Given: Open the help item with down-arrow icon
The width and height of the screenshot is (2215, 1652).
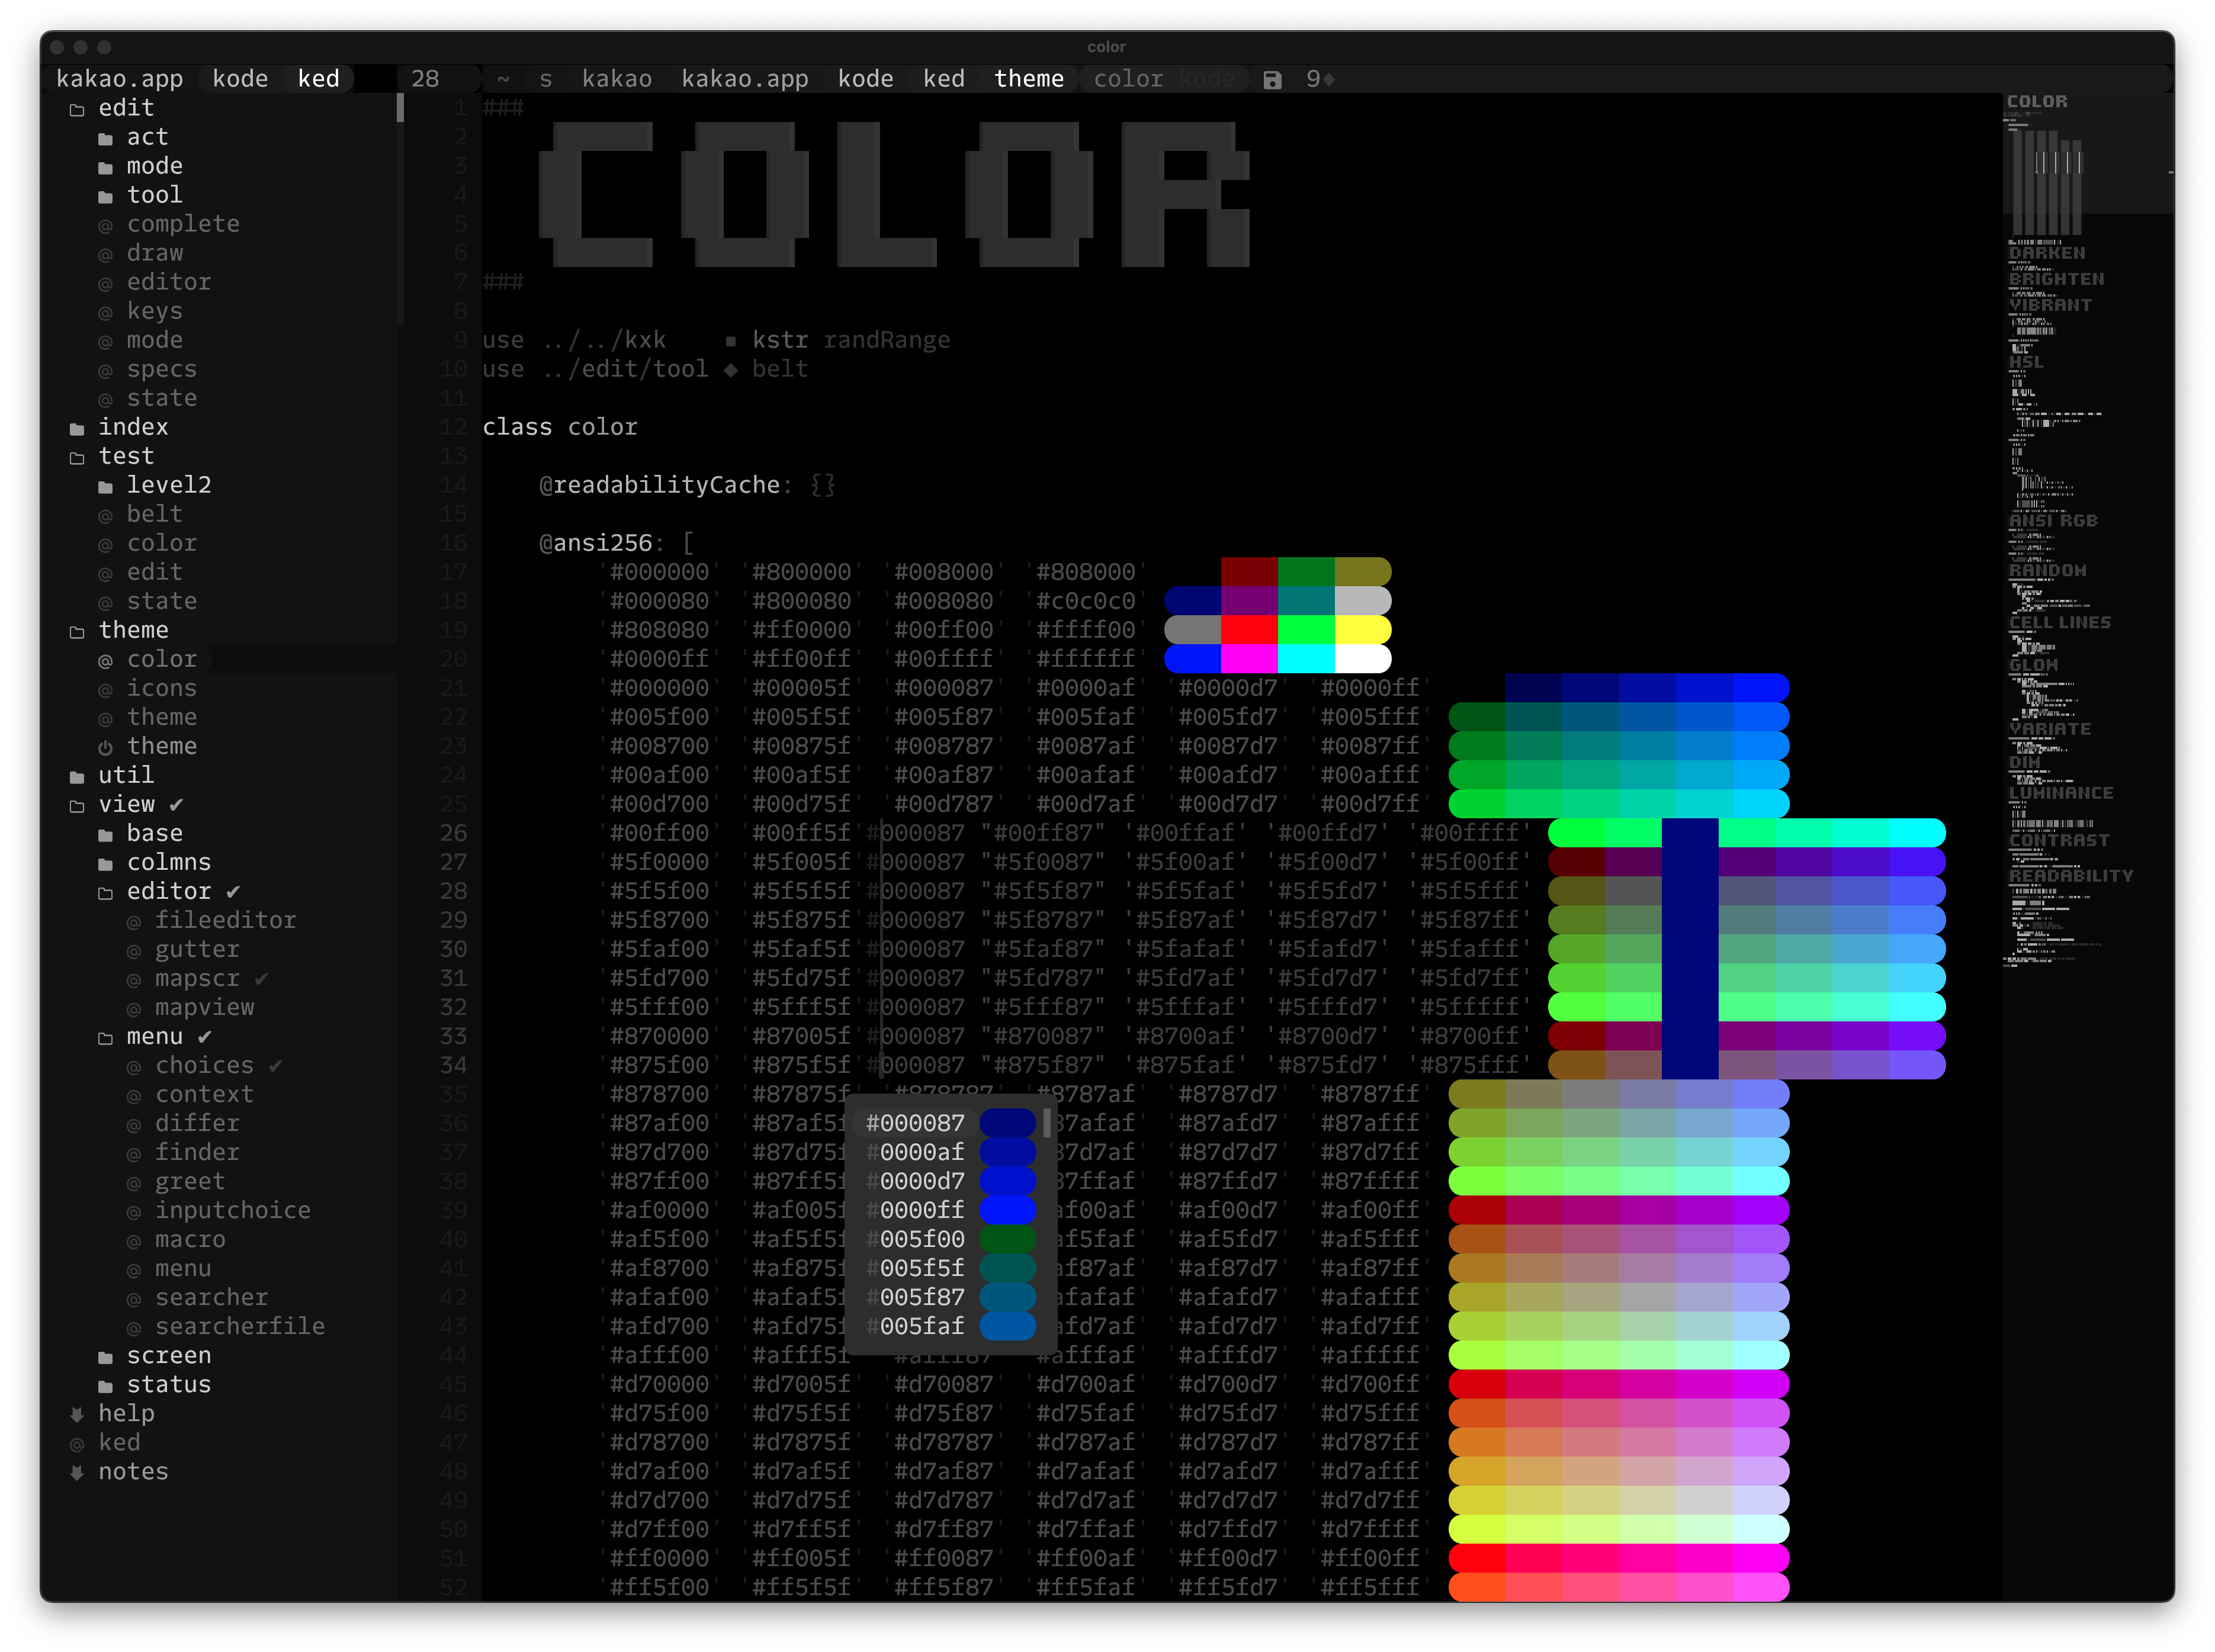Looking at the screenshot, I should pos(126,1413).
